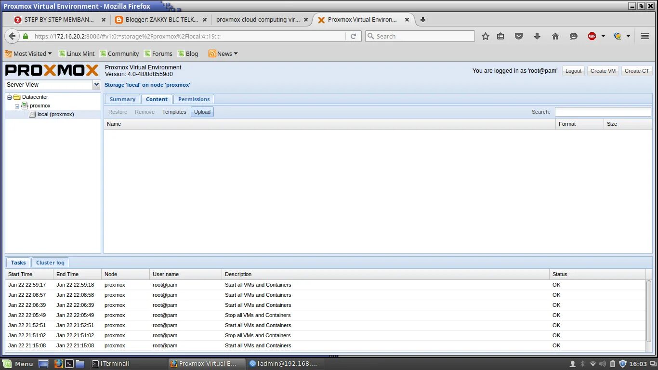
Task: Open the News feed dropdown
Action: tap(223, 54)
